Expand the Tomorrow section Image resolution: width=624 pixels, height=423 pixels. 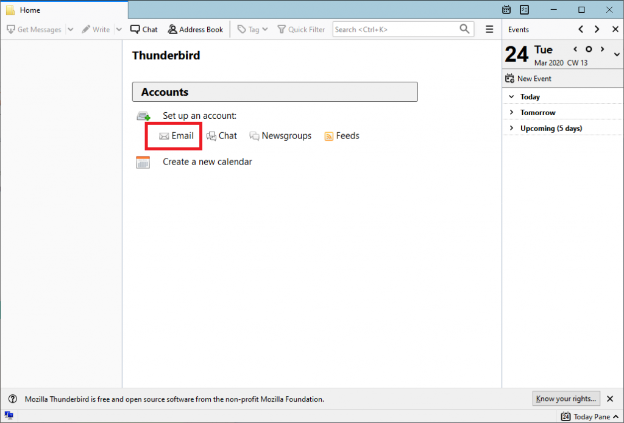tap(511, 113)
